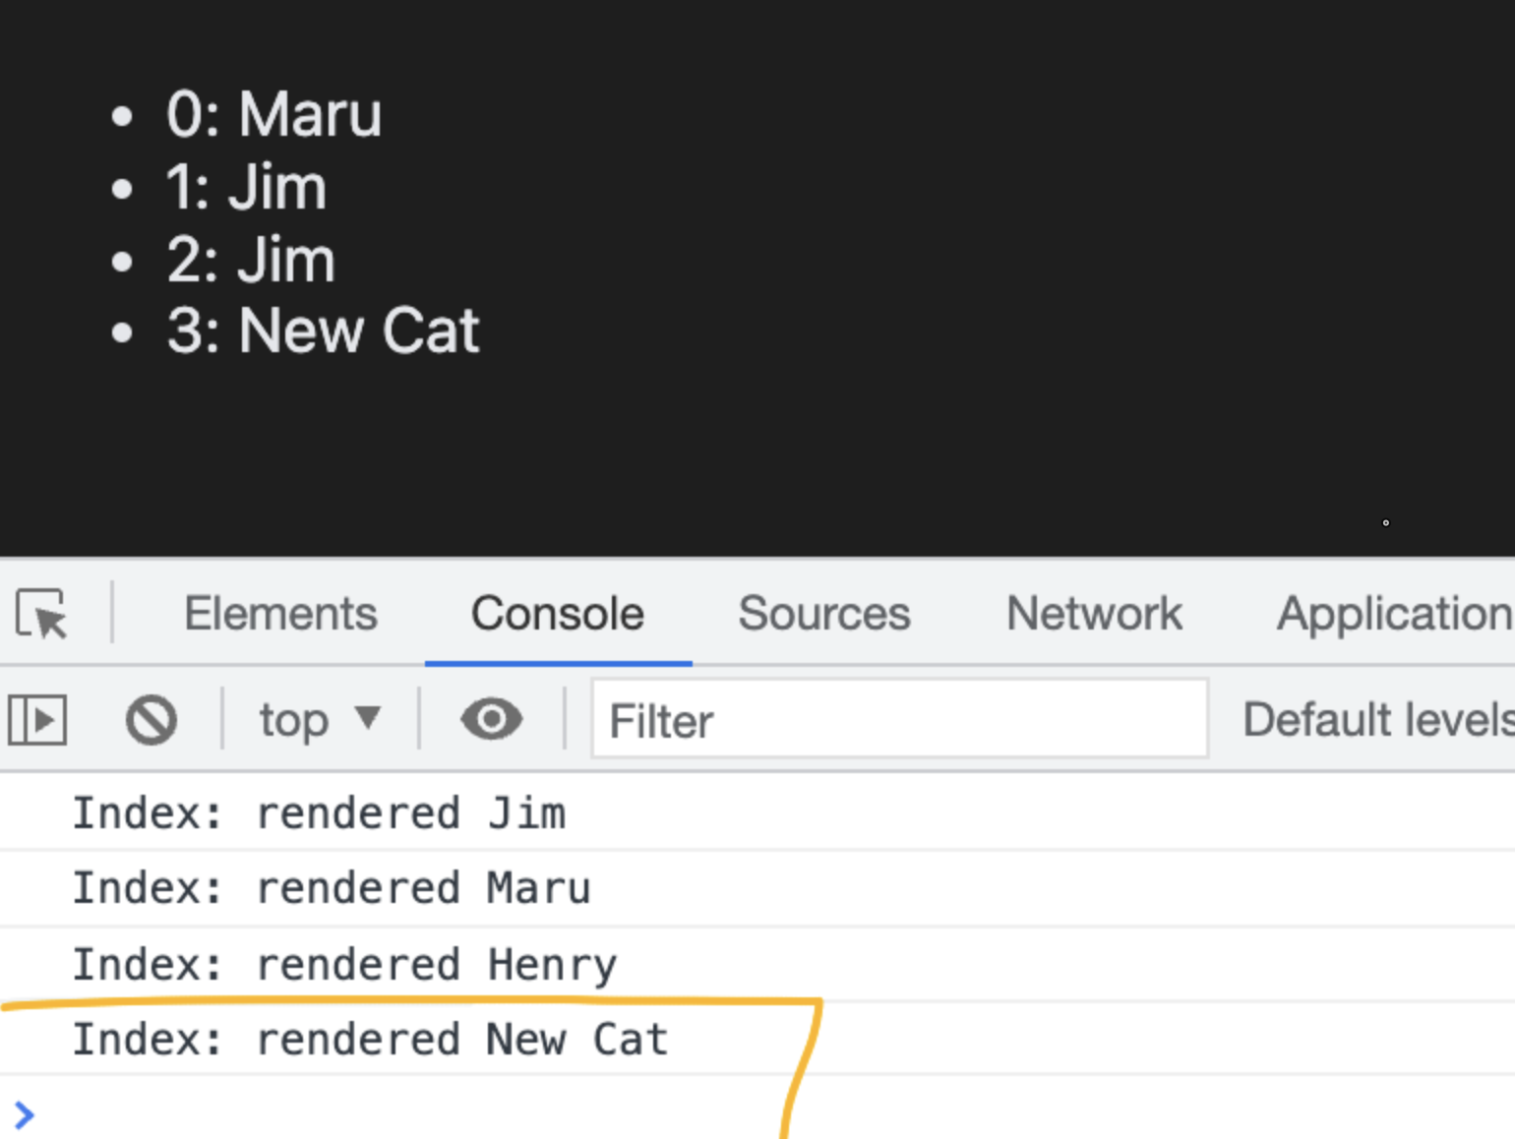Focus the console Filter field

point(898,720)
